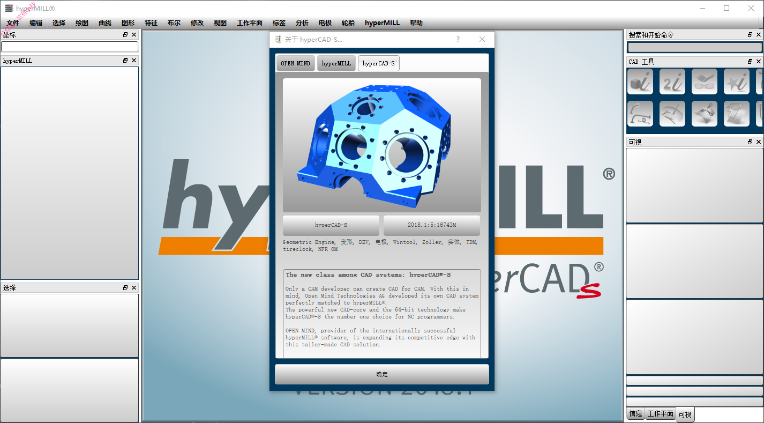Select the hyperCAD-S tab in dialog
Viewport: 764px width, 423px height.
[379, 63]
